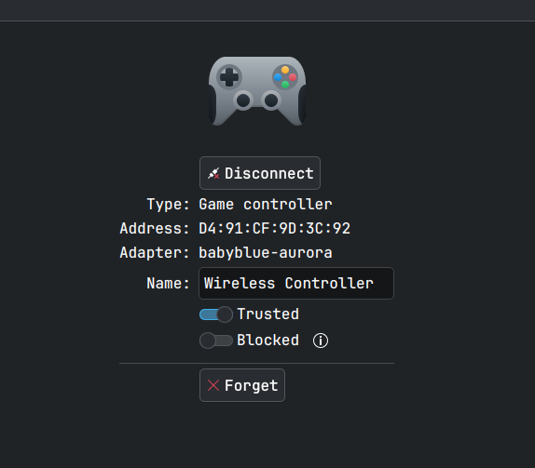Click the info icon beside Blocked
The width and height of the screenshot is (535, 468).
[x=321, y=341]
